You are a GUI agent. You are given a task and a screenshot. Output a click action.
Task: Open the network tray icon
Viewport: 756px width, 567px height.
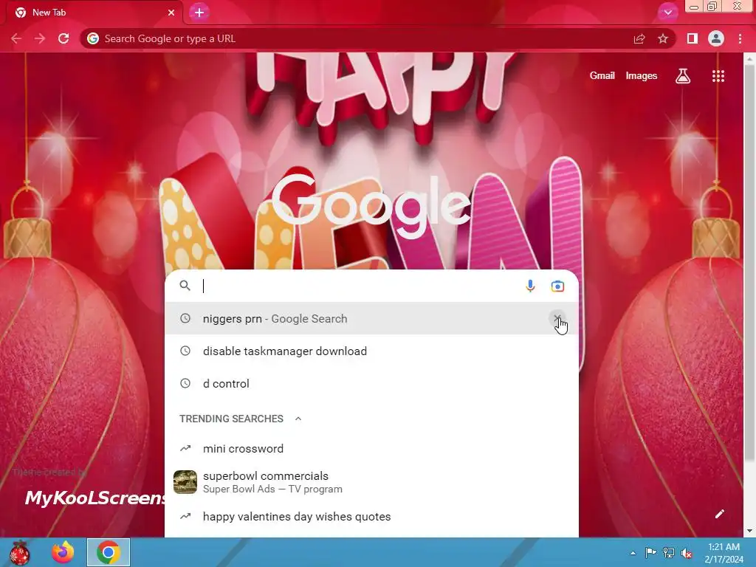[669, 553]
